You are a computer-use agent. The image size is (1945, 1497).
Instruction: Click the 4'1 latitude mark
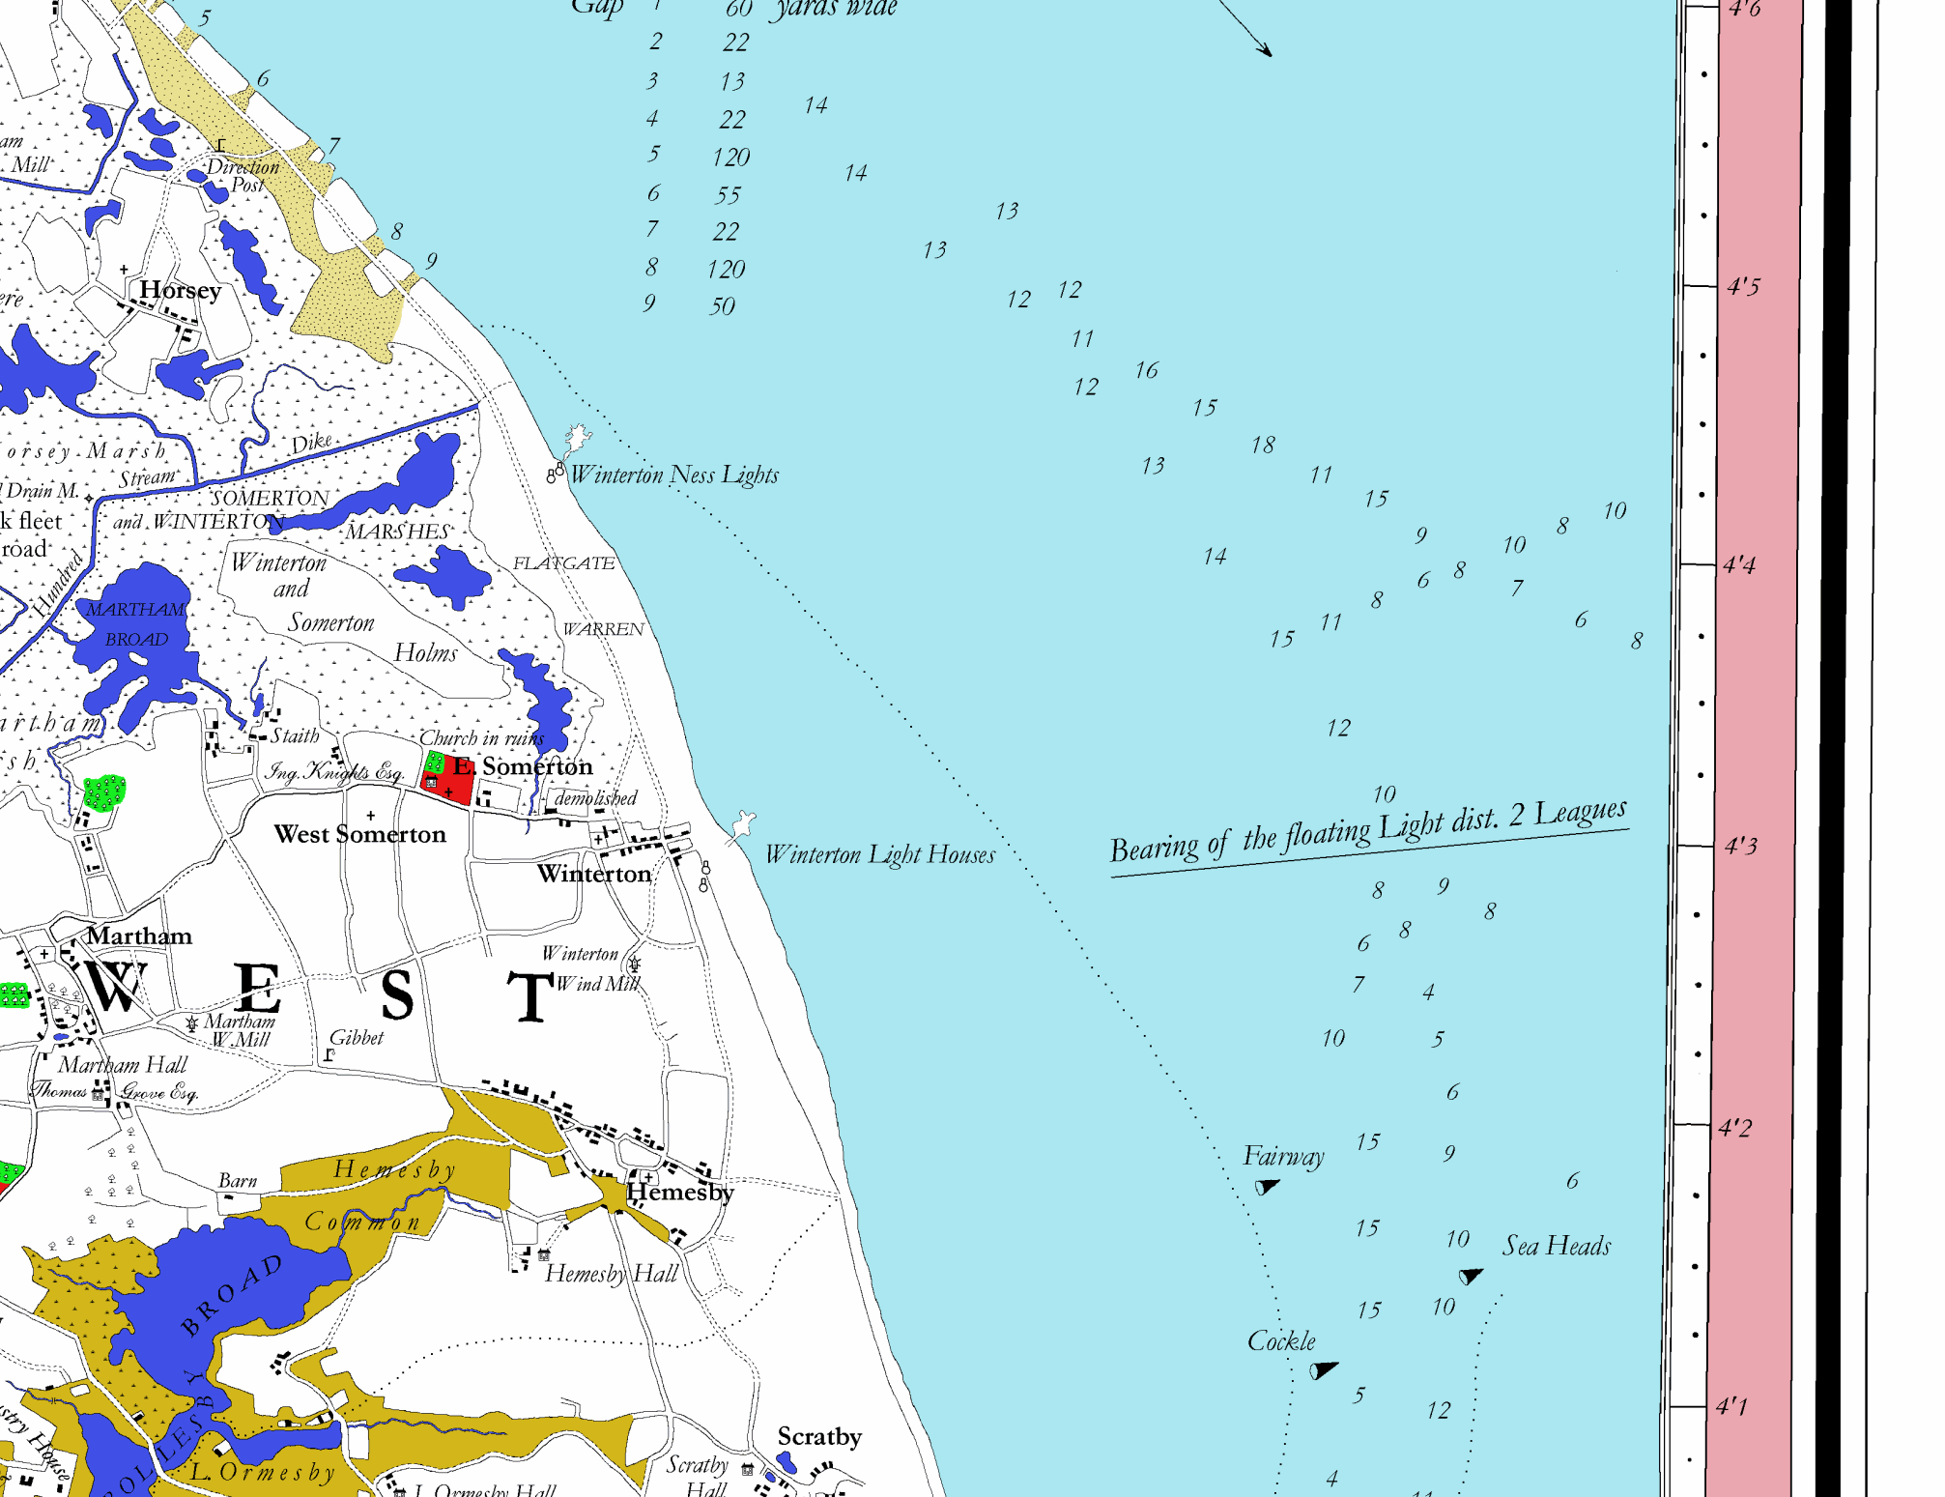coord(1732,1405)
